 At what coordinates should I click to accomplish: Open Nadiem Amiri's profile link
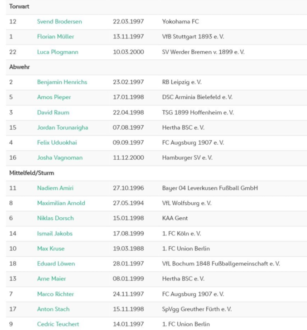55,188
